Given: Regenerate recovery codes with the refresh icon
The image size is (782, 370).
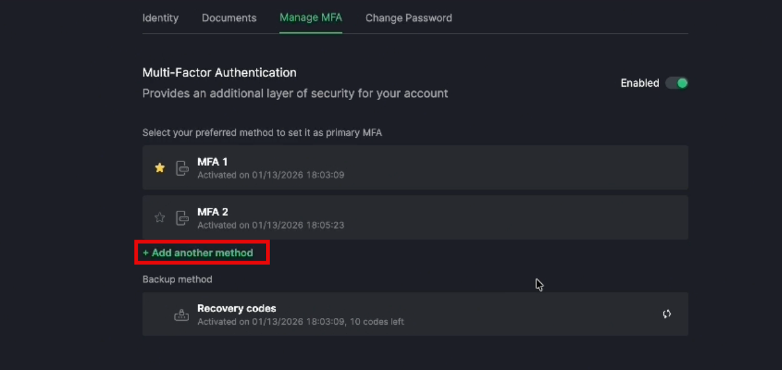Looking at the screenshot, I should click(667, 314).
